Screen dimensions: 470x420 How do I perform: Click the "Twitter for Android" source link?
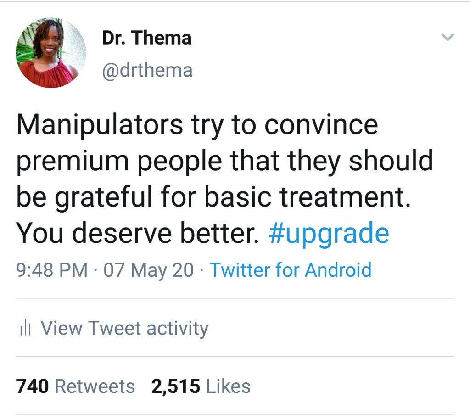click(290, 270)
